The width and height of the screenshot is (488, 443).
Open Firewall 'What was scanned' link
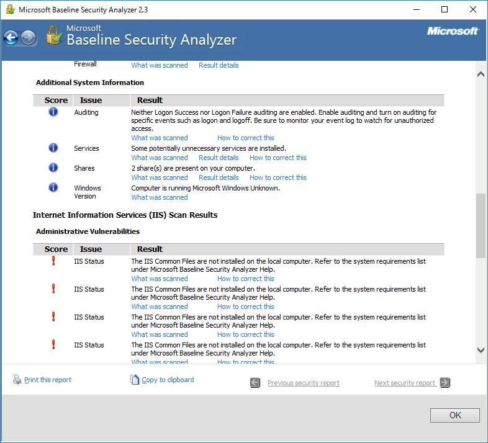coord(160,65)
